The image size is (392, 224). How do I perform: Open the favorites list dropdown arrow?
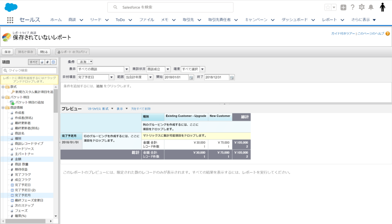coord(334,8)
